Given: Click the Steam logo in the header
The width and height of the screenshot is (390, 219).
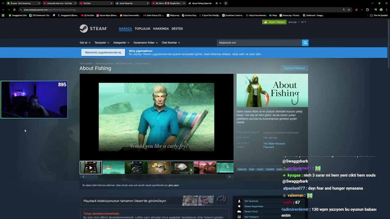Looking at the screenshot, I should point(93,29).
